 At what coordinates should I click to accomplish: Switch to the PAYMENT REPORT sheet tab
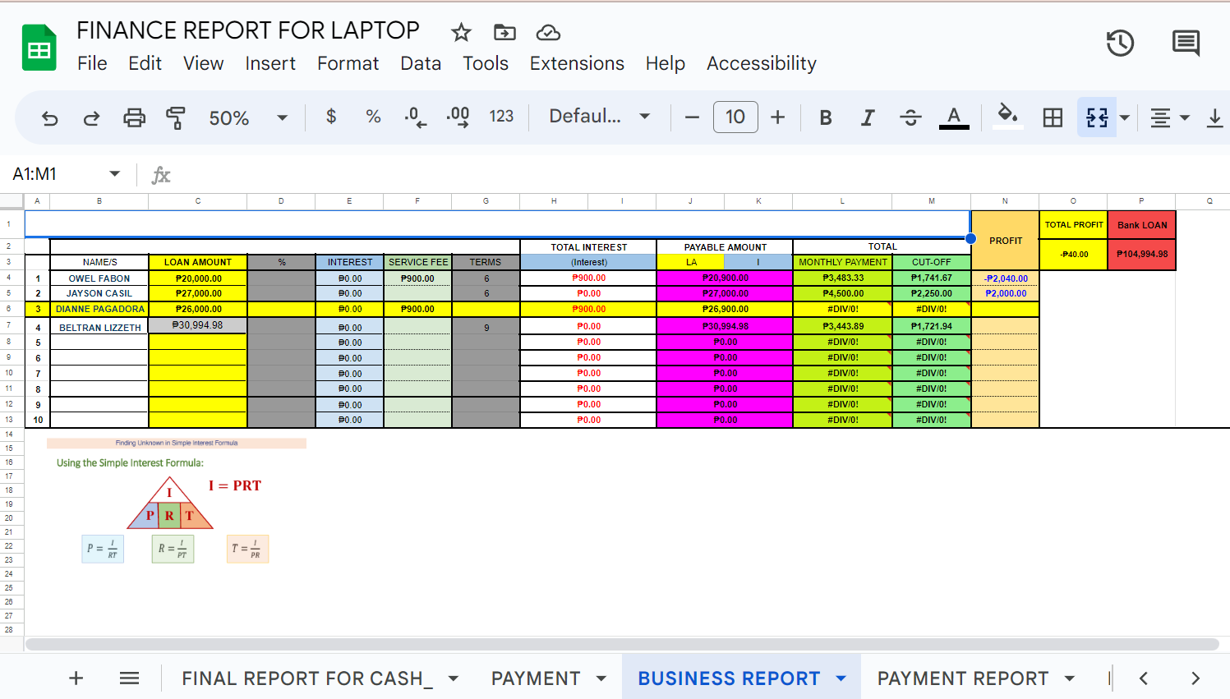[963, 678]
